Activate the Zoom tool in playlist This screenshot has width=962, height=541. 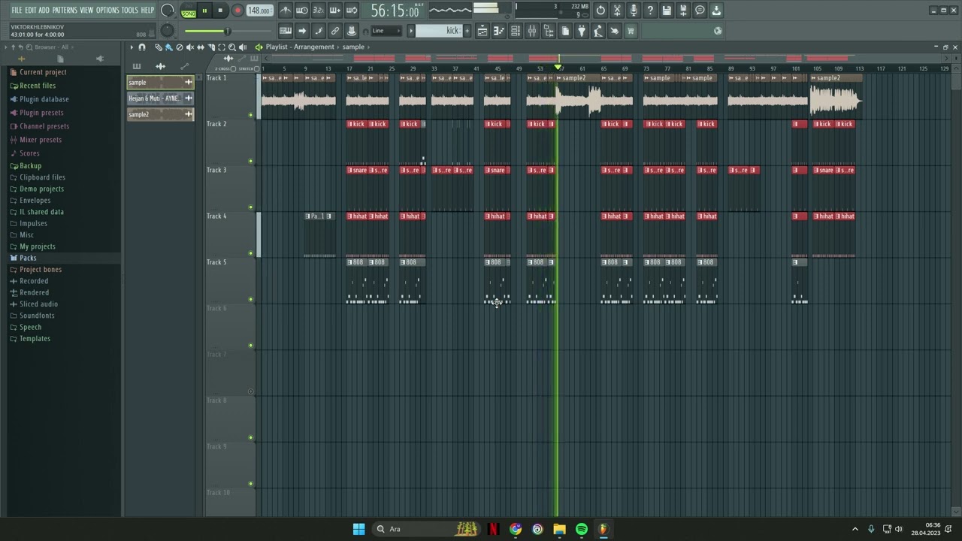tap(232, 47)
